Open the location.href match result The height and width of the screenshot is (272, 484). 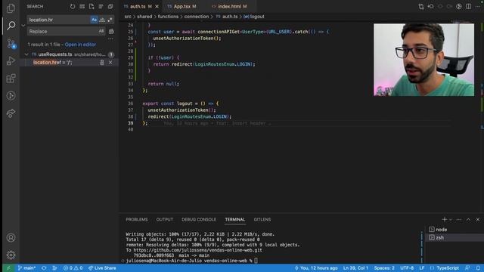pos(52,62)
